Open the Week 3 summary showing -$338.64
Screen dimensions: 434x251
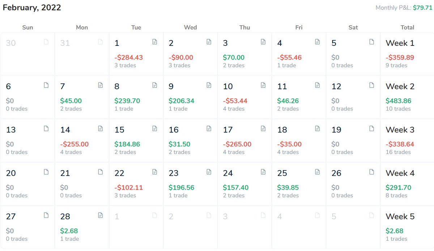pyautogui.click(x=407, y=140)
